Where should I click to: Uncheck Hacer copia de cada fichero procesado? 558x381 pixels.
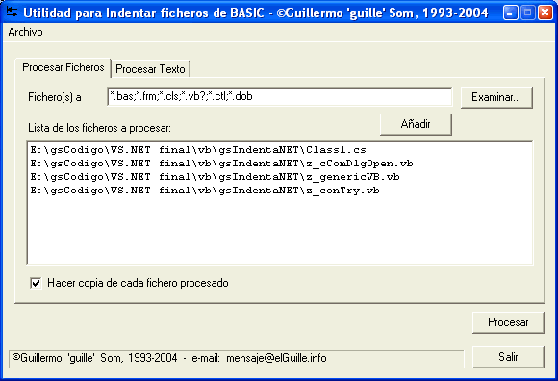36,283
